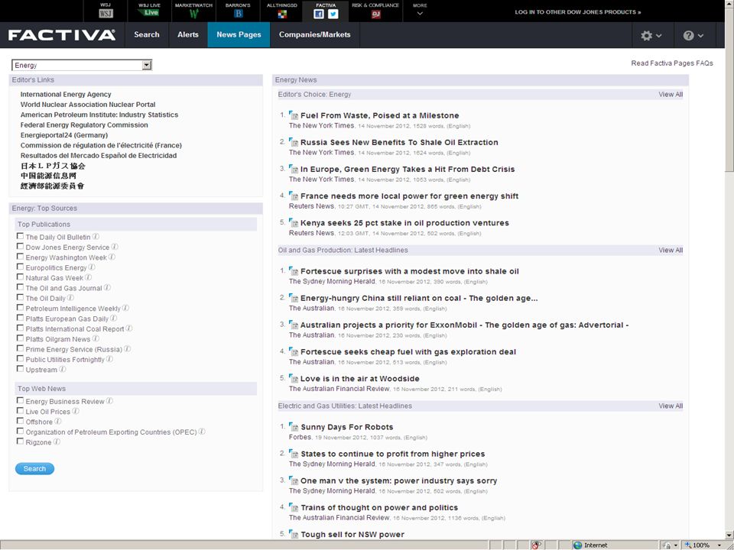Show info icon for Natural Gas Week
Screen dimensions: 734x550
[89, 278]
